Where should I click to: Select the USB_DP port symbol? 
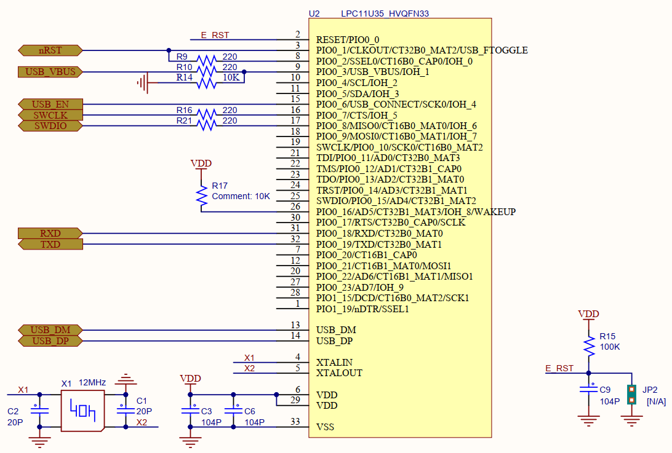point(50,341)
